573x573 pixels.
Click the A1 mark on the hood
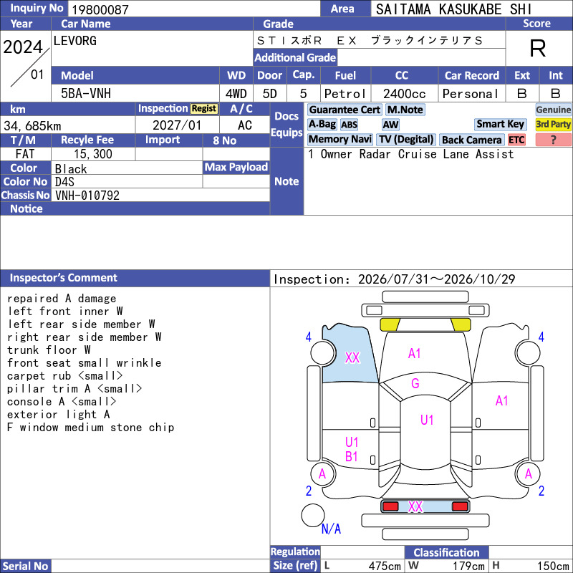click(415, 353)
